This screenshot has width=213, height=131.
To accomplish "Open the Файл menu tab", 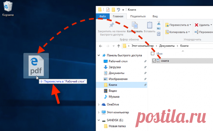I will click(103, 16).
